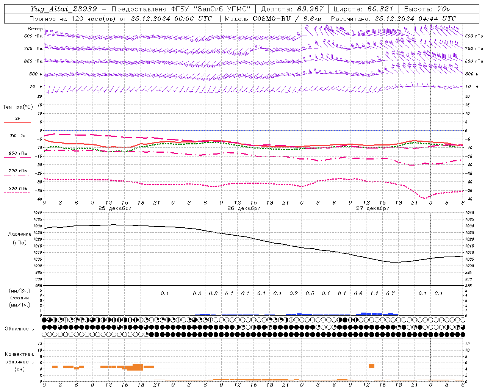Click the 0.6 precipitation value
The width and height of the screenshot is (485, 388).
point(358,293)
